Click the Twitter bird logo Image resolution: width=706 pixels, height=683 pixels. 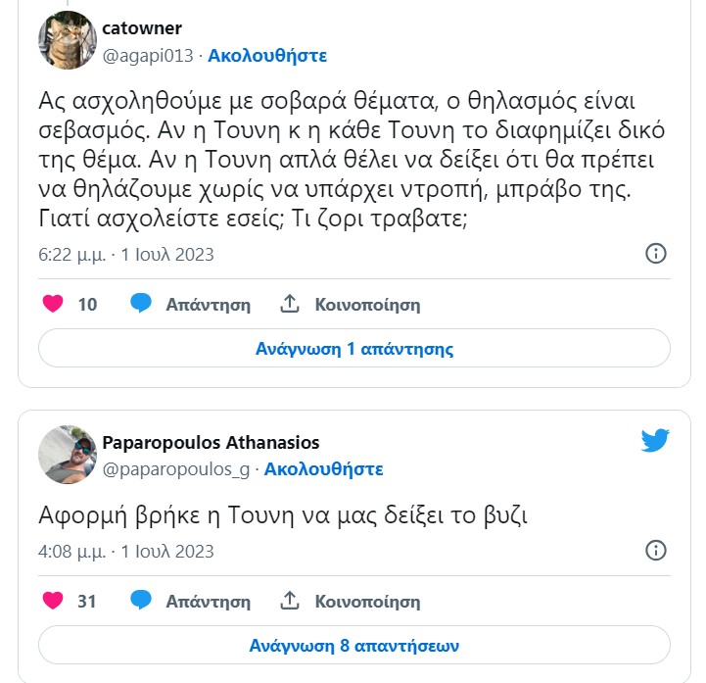(655, 441)
